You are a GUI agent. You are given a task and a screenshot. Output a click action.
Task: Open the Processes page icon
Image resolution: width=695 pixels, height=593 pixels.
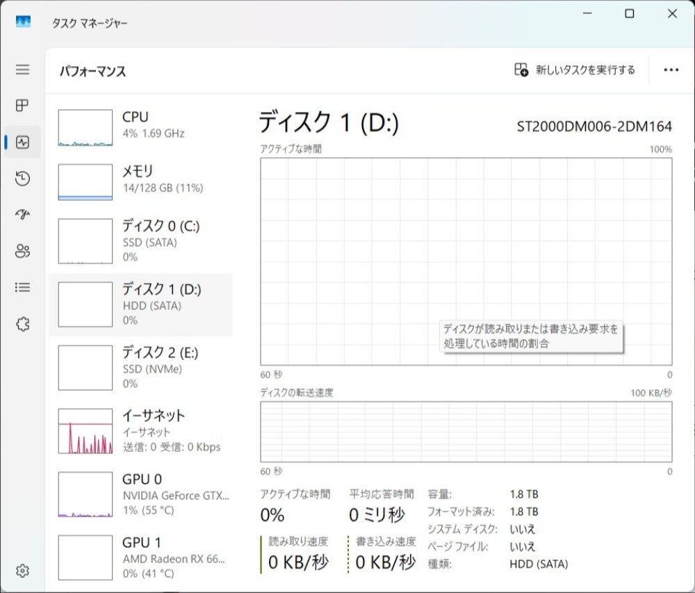(x=23, y=106)
